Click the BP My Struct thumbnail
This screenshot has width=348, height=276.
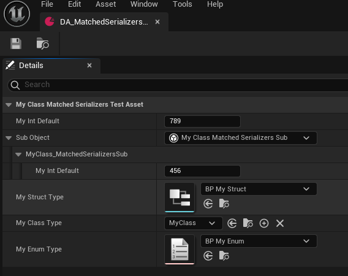pyautogui.click(x=180, y=197)
